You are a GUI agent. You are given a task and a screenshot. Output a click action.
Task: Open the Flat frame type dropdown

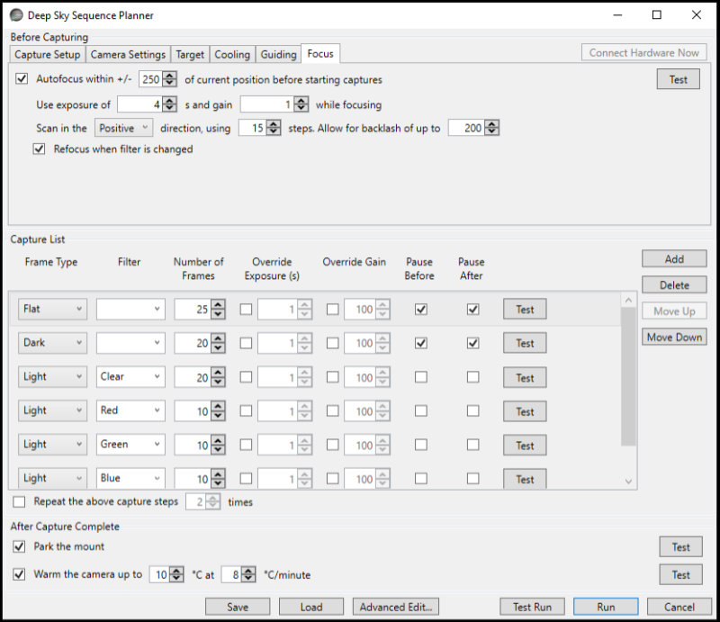pos(52,309)
